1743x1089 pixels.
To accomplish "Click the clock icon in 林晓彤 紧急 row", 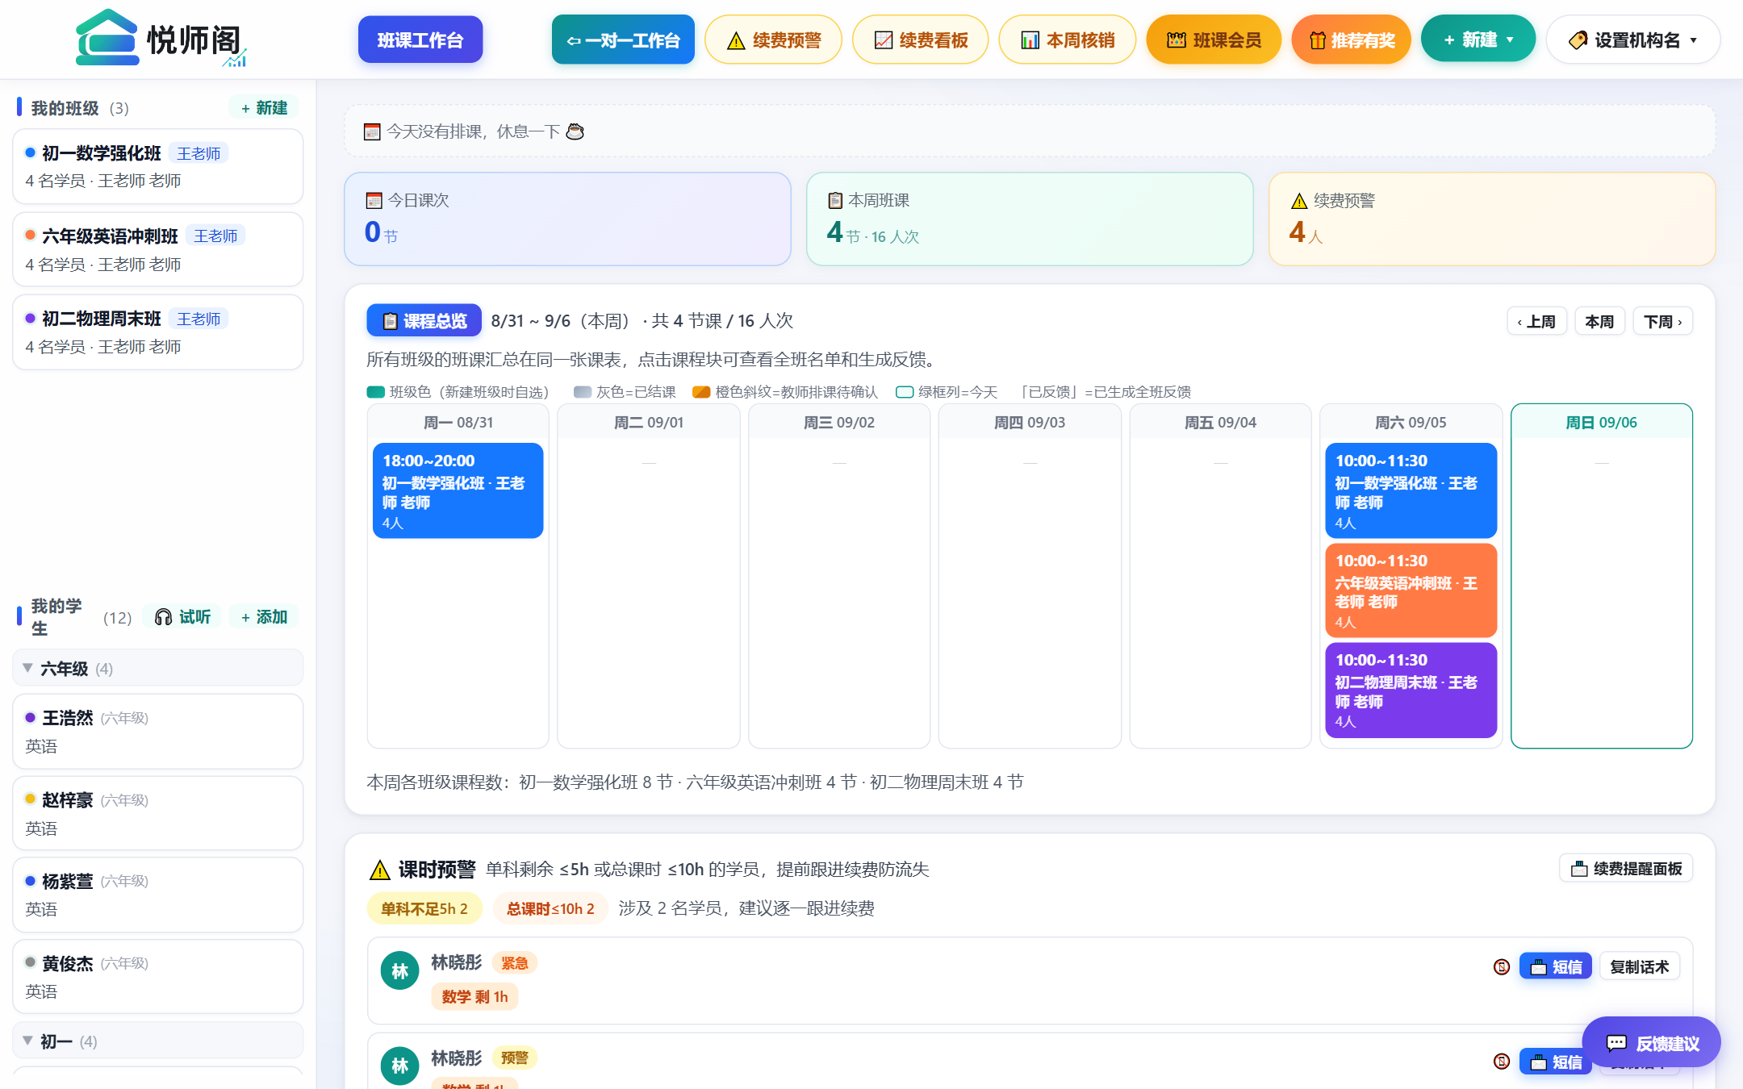I will point(1501,966).
